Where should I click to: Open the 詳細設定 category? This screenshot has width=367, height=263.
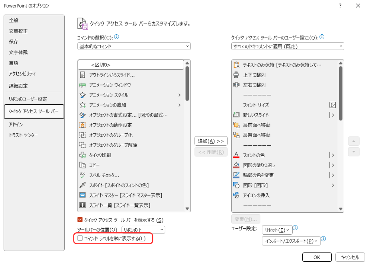[x=18, y=86]
